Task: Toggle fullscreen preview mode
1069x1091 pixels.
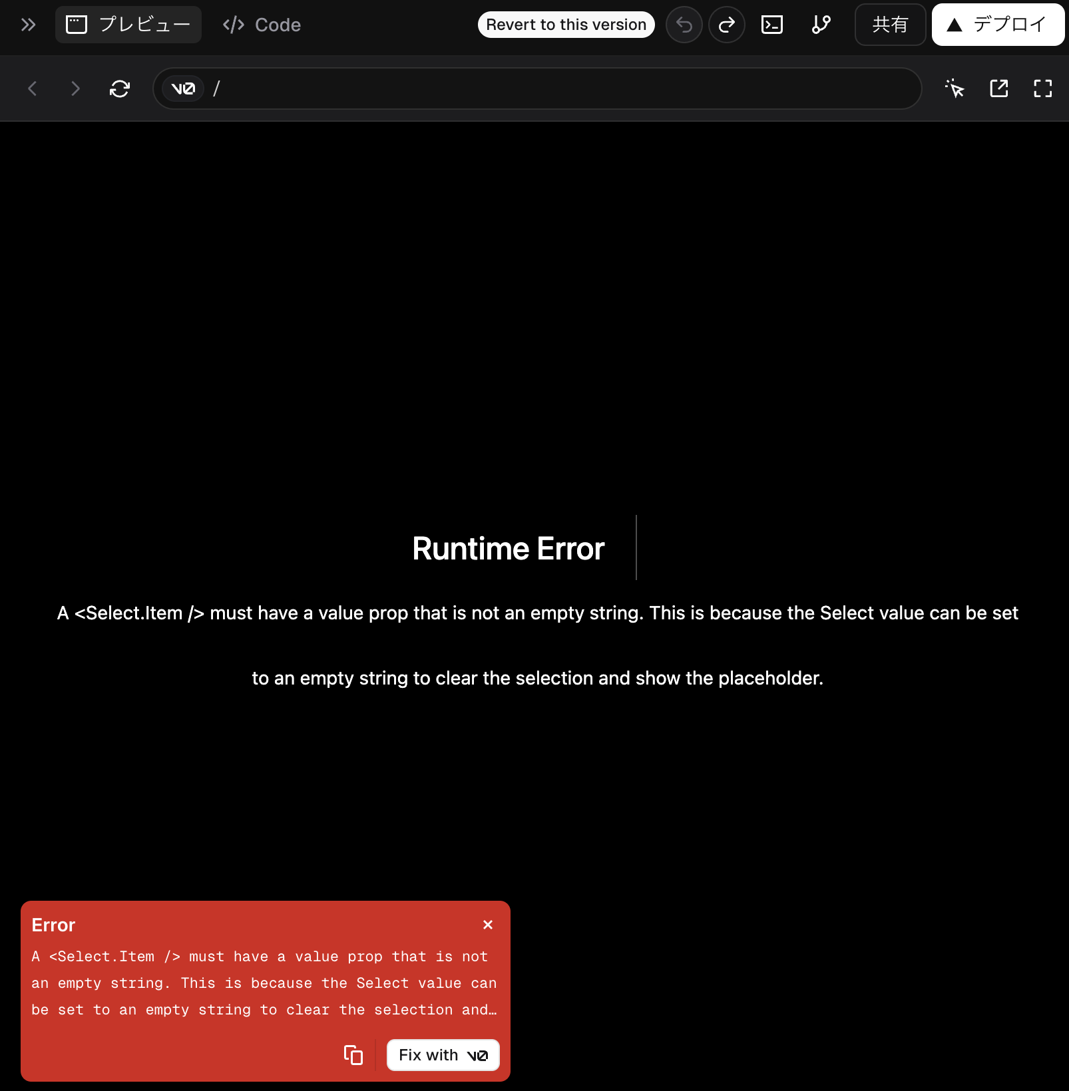Action: [1042, 88]
